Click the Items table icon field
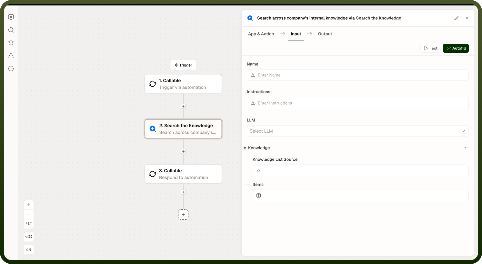The height and width of the screenshot is (264, 482). click(360, 195)
